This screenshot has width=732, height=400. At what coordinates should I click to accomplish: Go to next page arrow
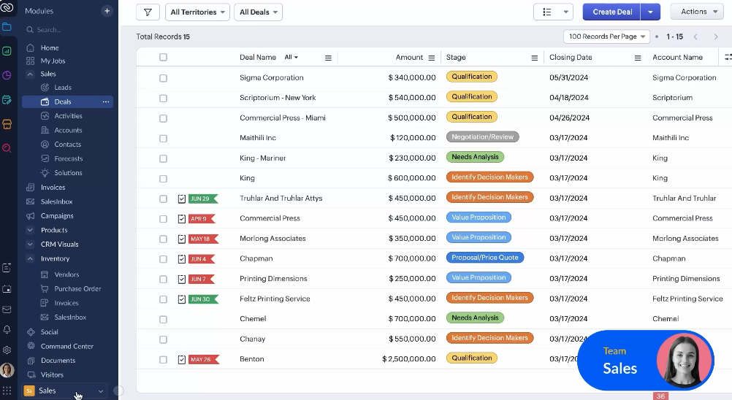716,36
